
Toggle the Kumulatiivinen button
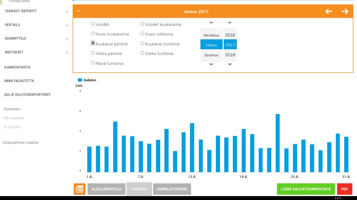point(172,189)
